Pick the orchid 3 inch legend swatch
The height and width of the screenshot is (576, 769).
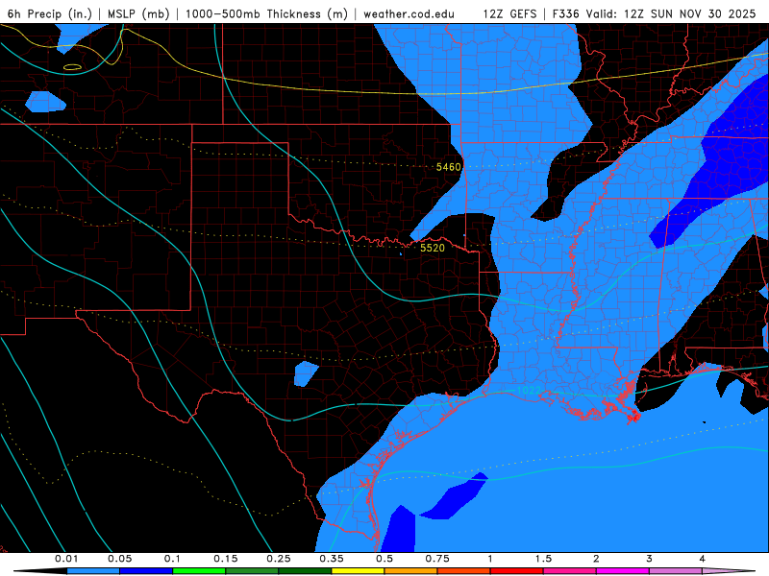pyautogui.click(x=676, y=571)
